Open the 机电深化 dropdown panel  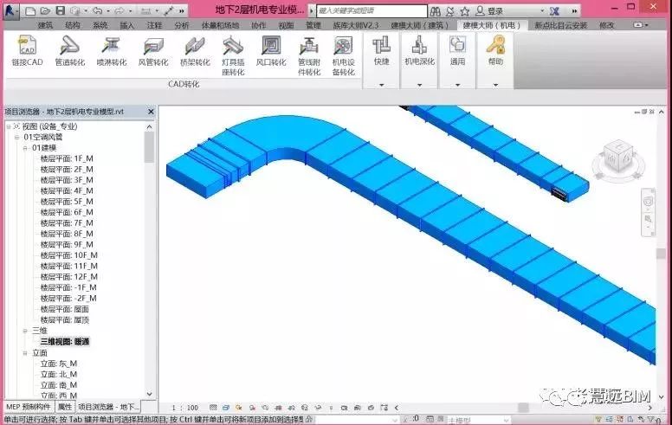pyautogui.click(x=420, y=85)
